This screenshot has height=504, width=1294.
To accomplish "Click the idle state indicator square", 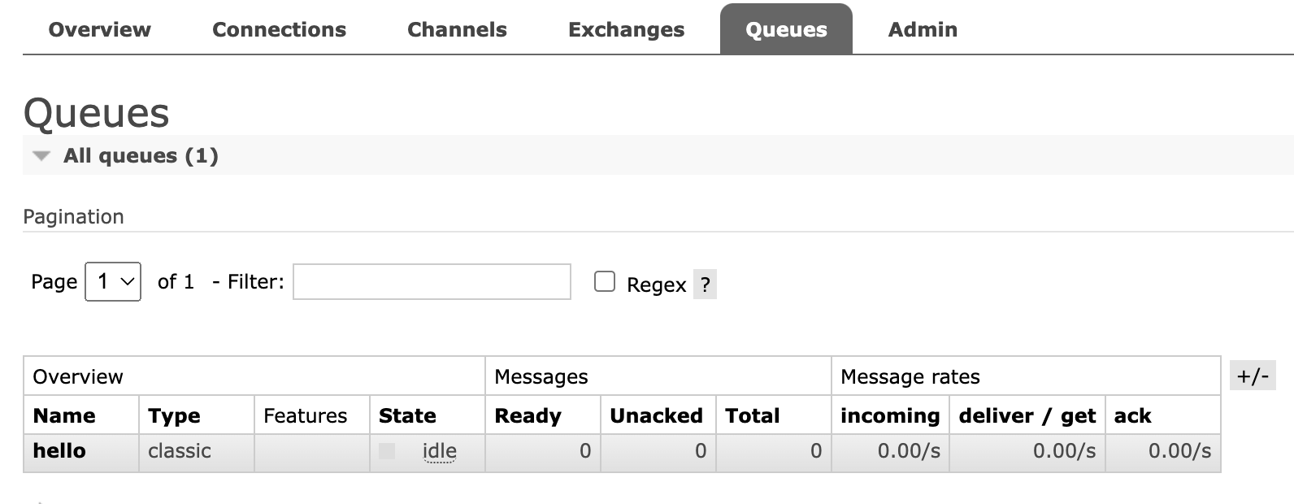I will 387,451.
